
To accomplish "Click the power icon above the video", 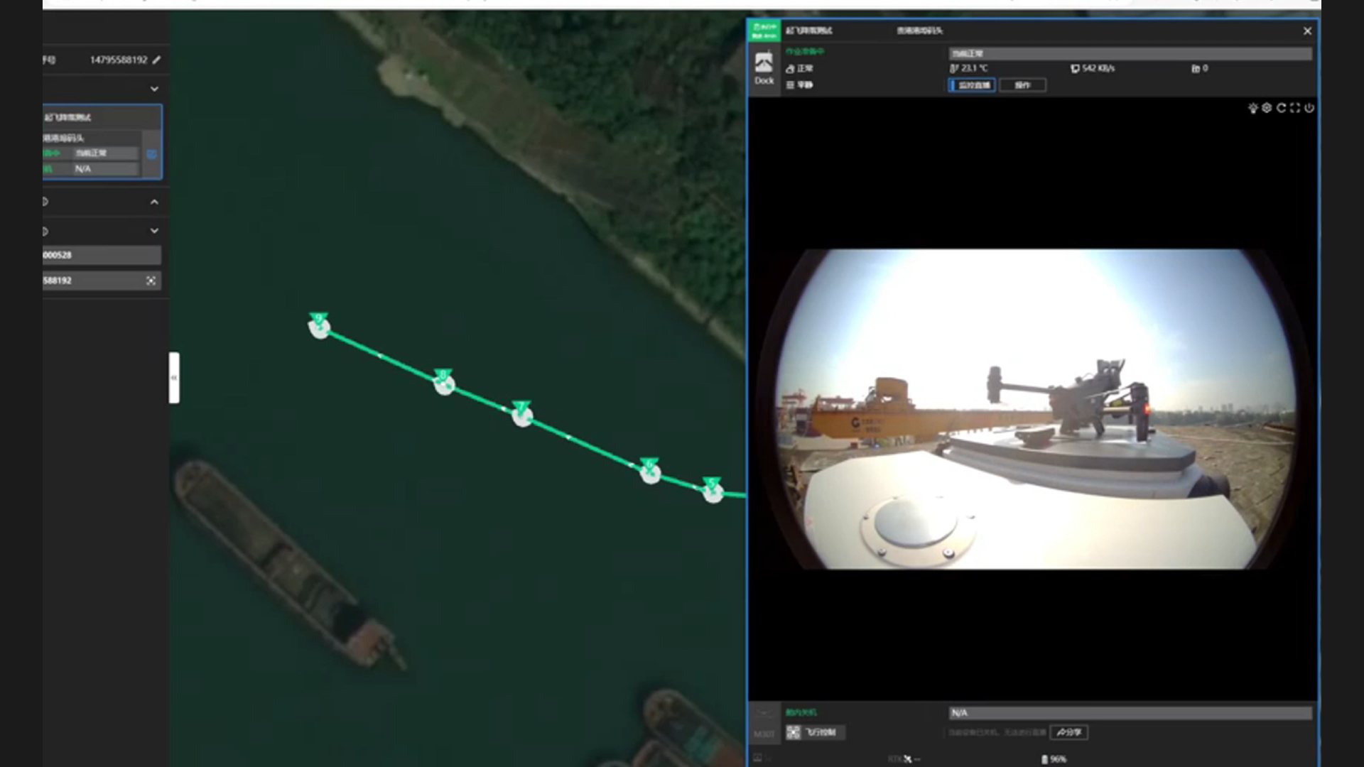I will [x=1309, y=108].
